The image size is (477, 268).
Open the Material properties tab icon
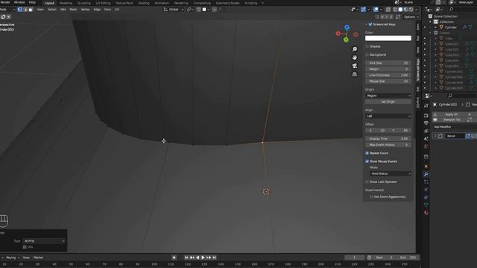pyautogui.click(x=426, y=213)
